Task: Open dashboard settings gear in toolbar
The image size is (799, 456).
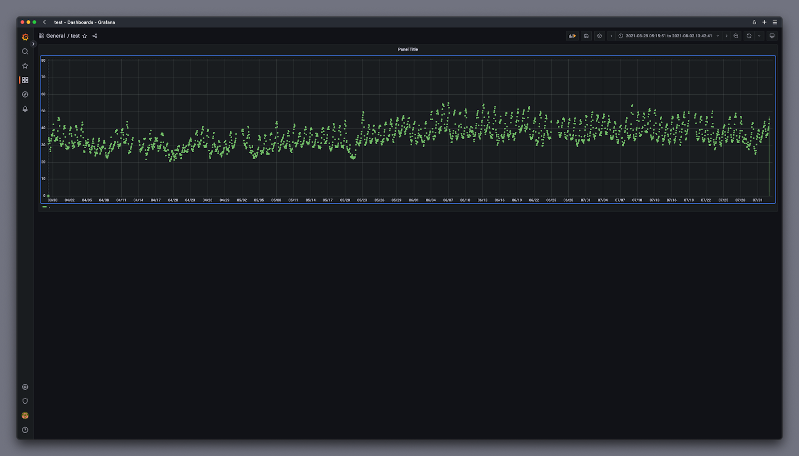Action: point(600,36)
